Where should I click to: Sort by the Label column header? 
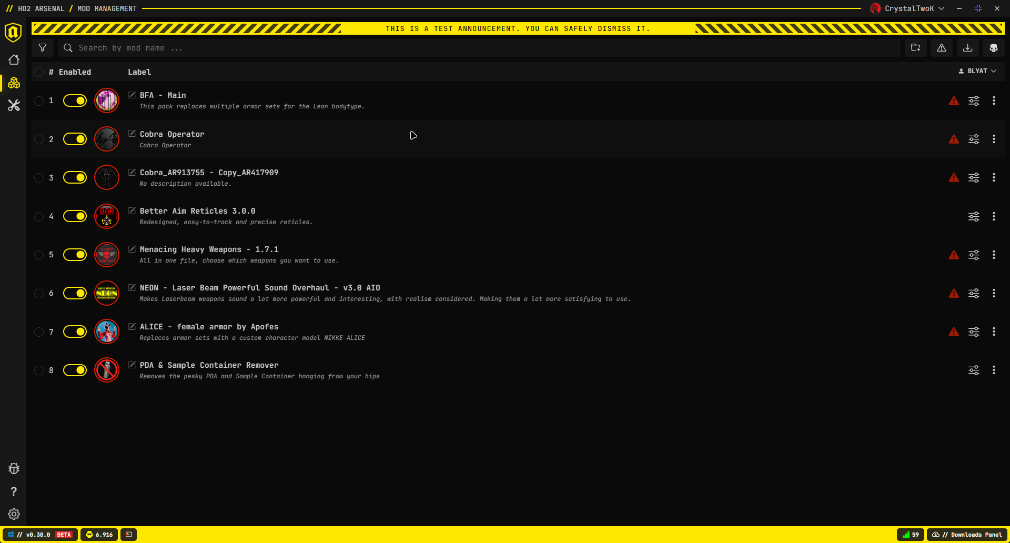pyautogui.click(x=139, y=72)
